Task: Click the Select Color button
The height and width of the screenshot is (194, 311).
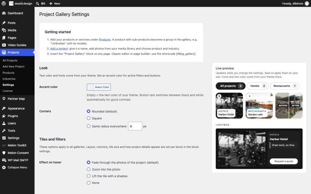Action: click(102, 87)
